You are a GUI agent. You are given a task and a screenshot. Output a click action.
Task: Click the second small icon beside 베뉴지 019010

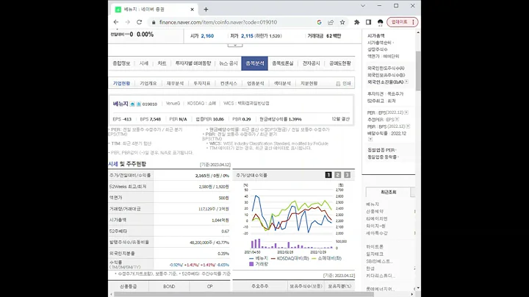(x=138, y=104)
